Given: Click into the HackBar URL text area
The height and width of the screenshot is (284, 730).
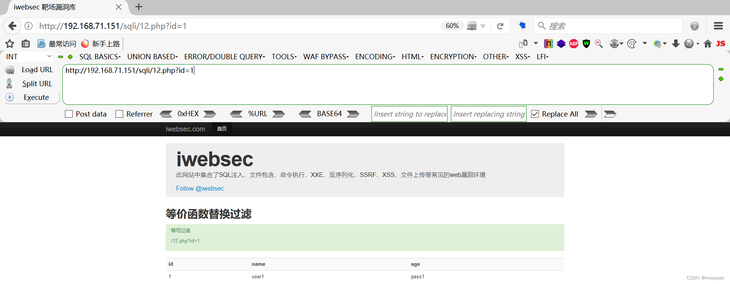Looking at the screenshot, I should (388, 84).
